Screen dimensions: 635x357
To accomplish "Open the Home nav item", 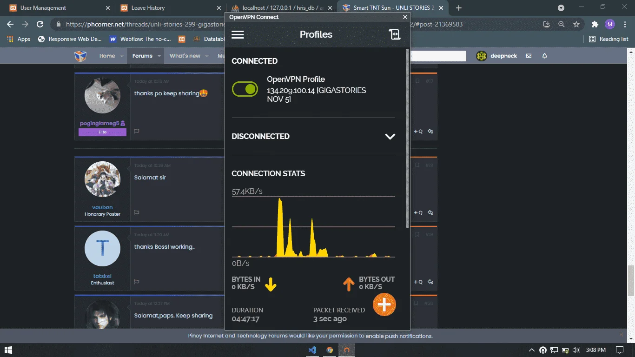I will click(107, 56).
